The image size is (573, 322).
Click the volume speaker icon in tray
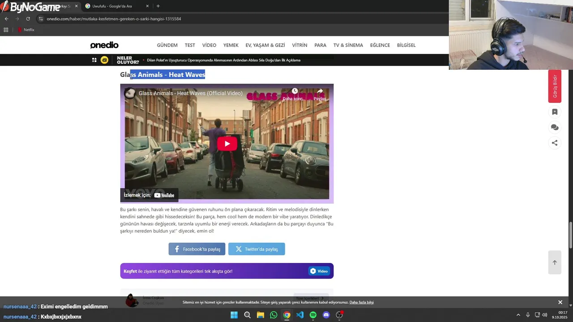tap(544, 315)
